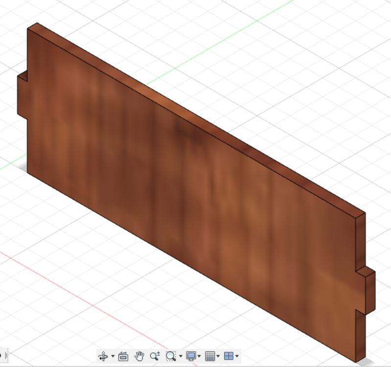Open Display Settings monitor icon

pos(191,356)
